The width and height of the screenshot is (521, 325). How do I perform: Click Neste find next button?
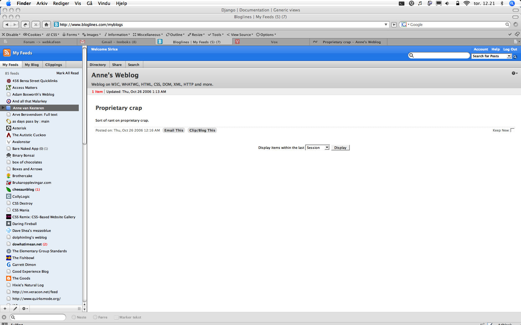click(79, 317)
